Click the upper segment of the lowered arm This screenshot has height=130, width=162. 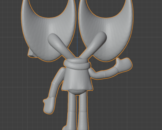(59, 76)
